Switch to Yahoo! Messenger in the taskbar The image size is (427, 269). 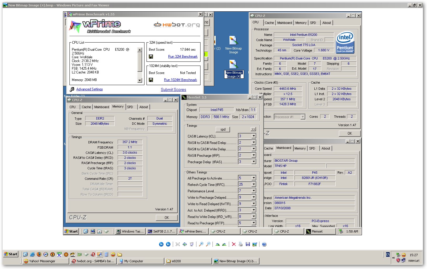click(46, 261)
